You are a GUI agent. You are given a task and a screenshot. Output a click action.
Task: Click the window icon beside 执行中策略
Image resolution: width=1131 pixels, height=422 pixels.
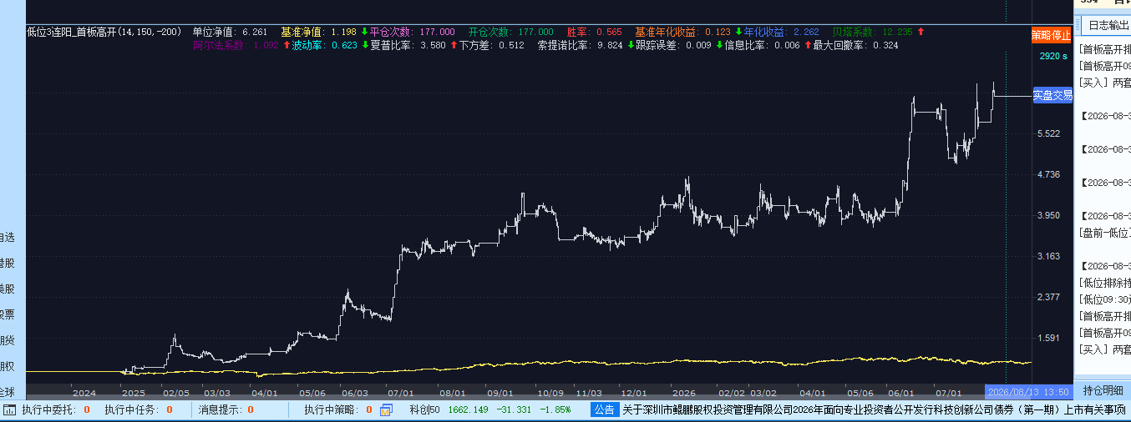pos(387,409)
